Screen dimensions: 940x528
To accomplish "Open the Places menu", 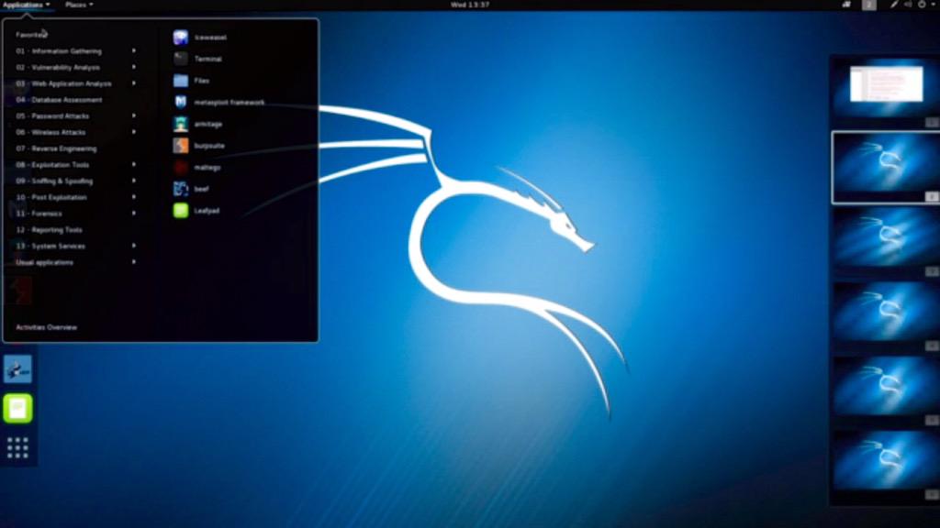I will pyautogui.click(x=78, y=5).
